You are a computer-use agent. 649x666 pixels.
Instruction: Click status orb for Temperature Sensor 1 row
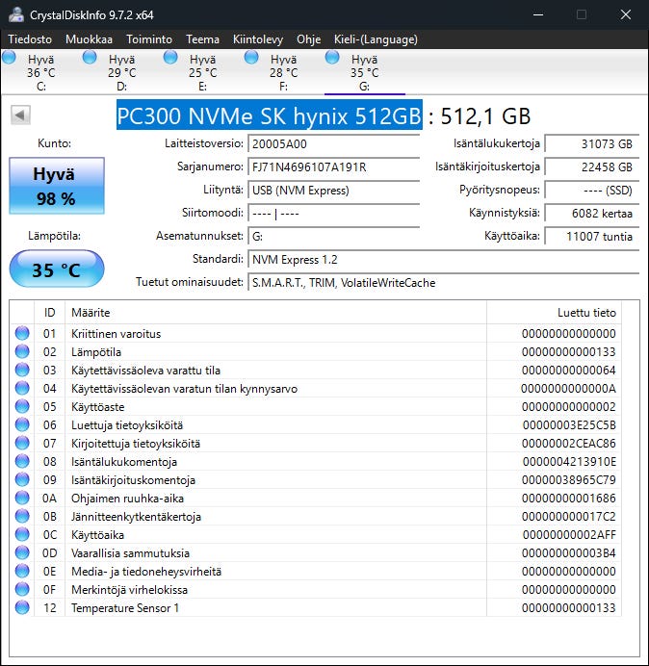point(22,608)
